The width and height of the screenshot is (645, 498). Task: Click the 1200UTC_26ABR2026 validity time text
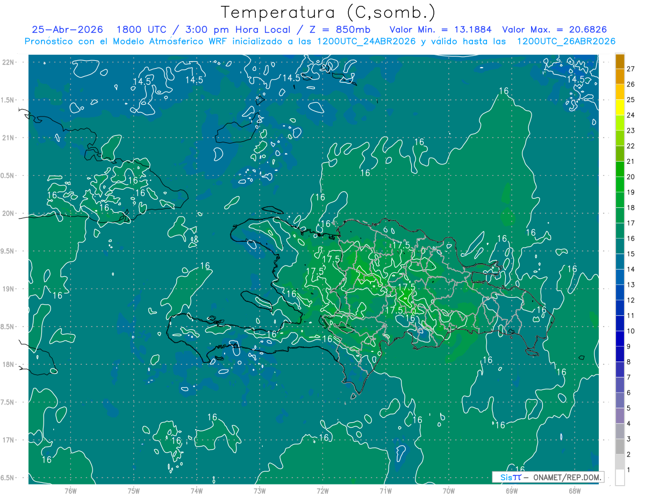566,41
